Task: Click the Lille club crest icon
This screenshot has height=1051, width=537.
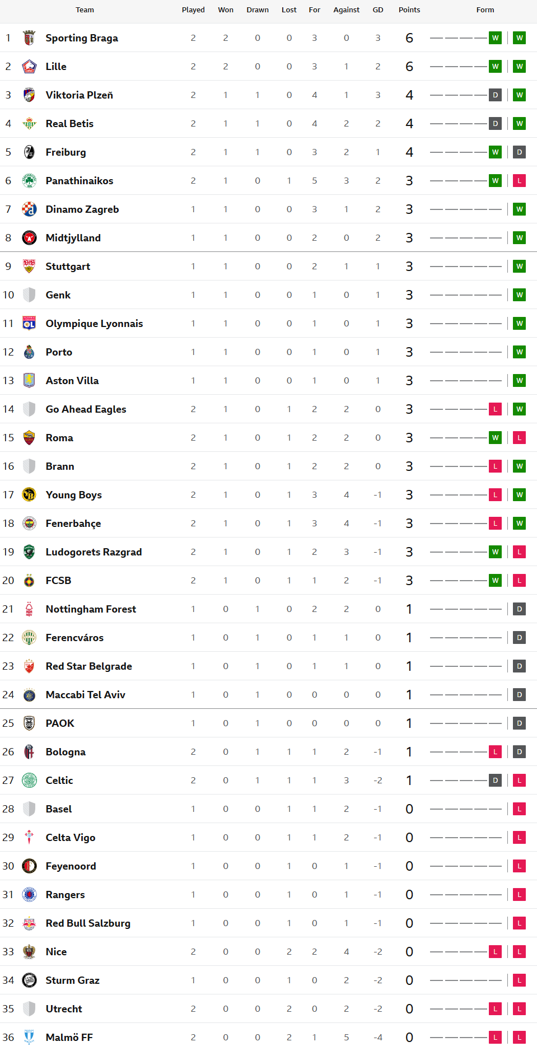Action: point(29,67)
